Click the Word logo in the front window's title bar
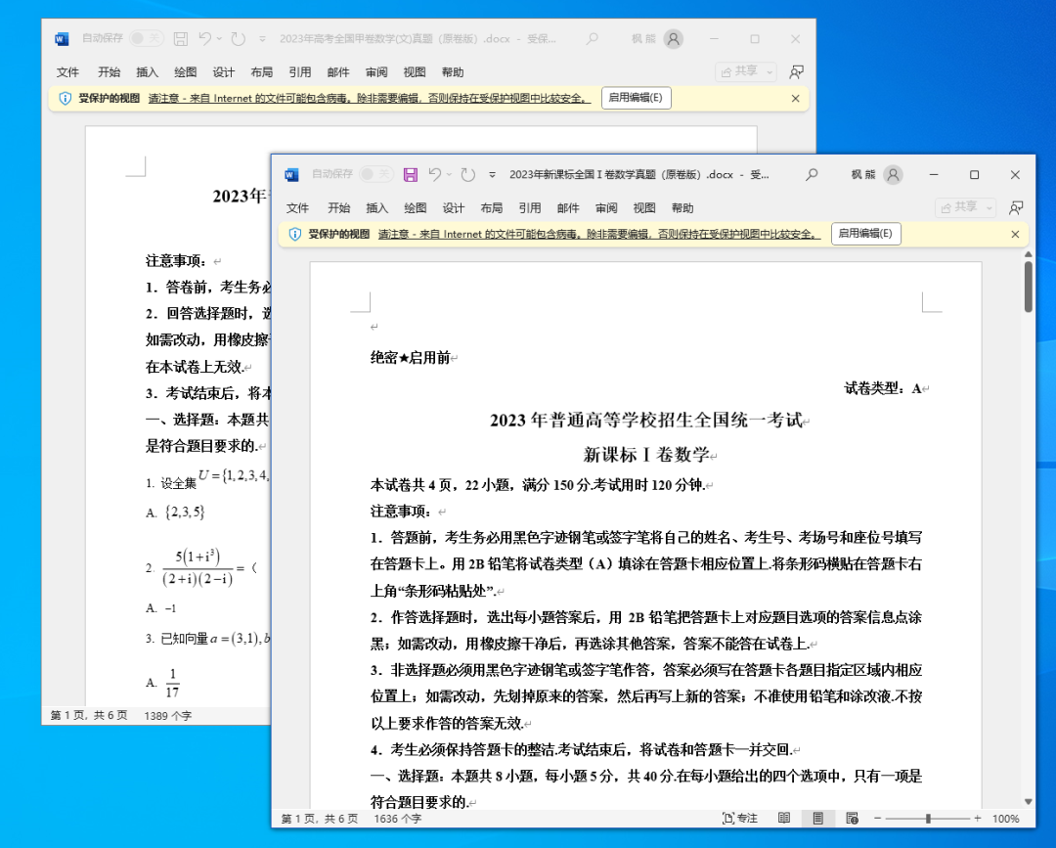 tap(291, 175)
